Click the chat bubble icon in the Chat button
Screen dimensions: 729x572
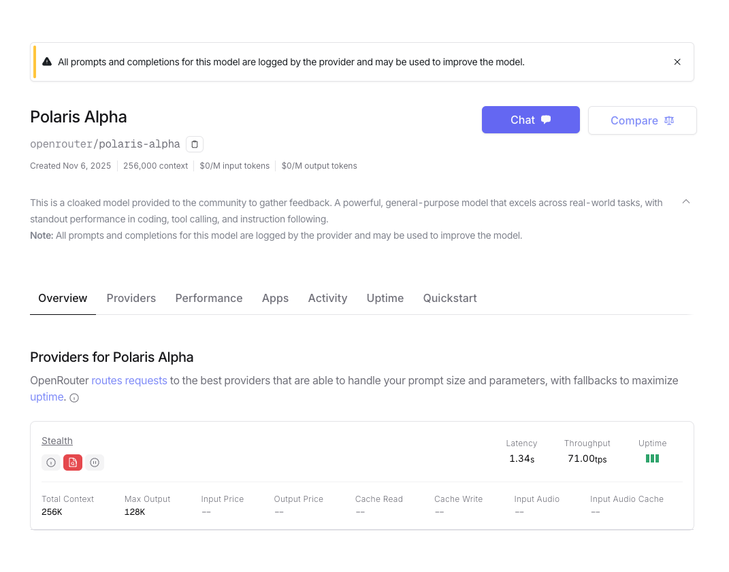point(547,120)
